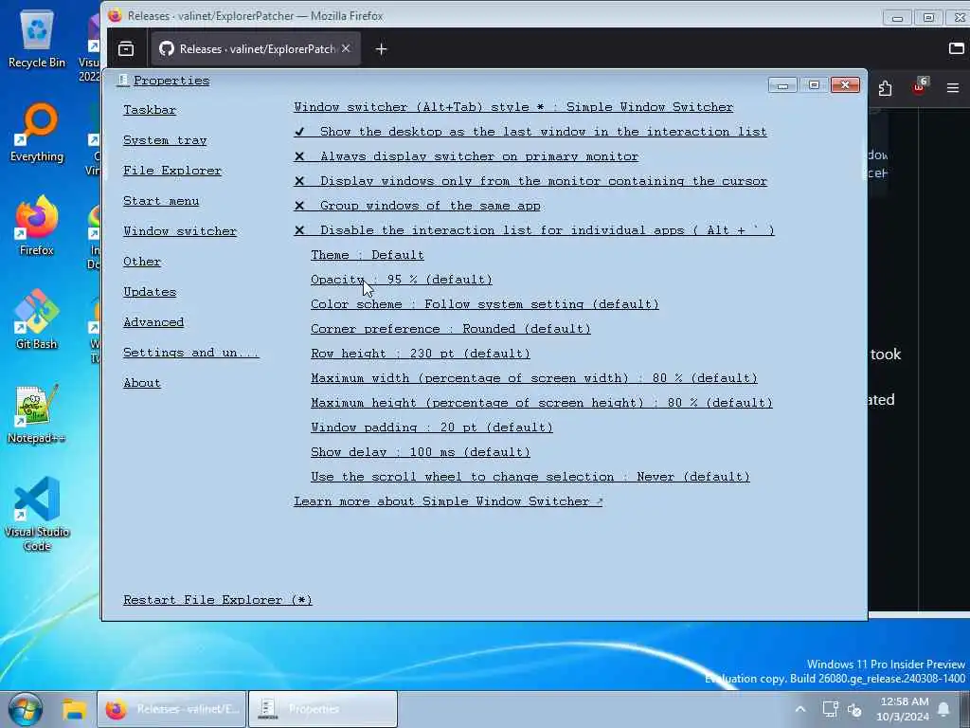Select the Window switcher section
Viewport: 970px width, 728px height.
[x=180, y=231]
